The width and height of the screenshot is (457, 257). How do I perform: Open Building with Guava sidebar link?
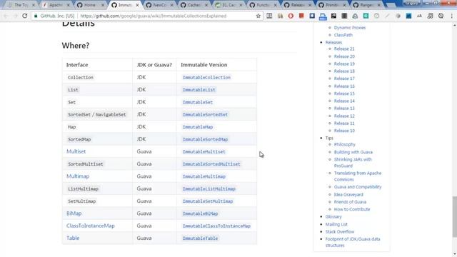pyautogui.click(x=353, y=152)
